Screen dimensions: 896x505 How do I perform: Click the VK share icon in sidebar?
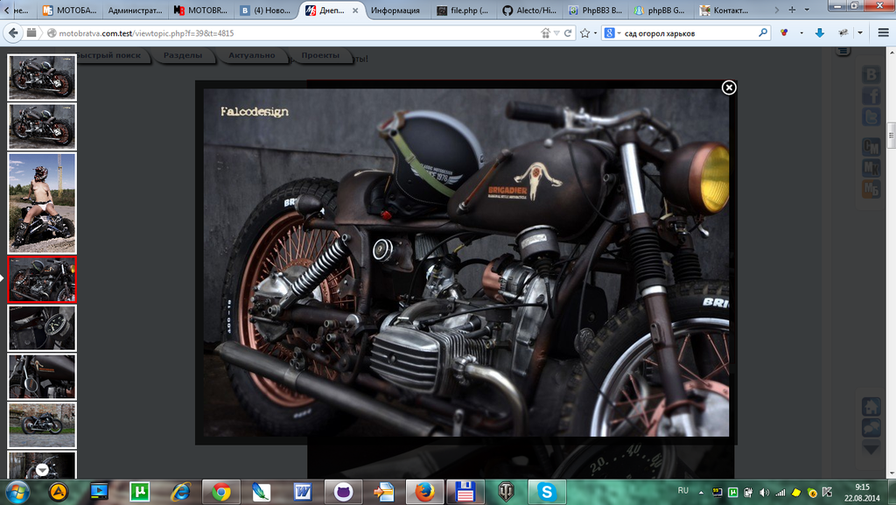(871, 75)
